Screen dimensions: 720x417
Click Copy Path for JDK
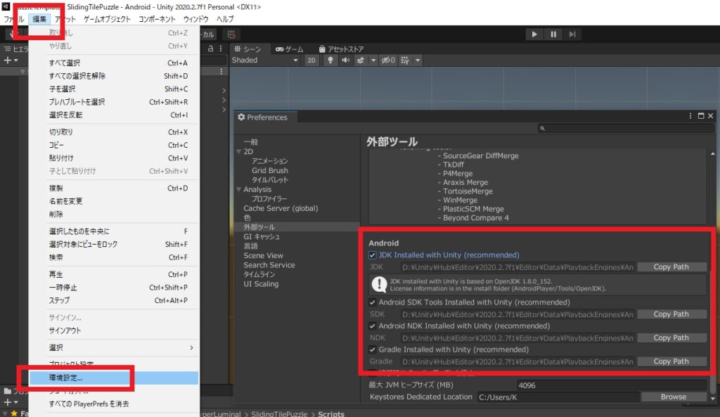tap(671, 267)
